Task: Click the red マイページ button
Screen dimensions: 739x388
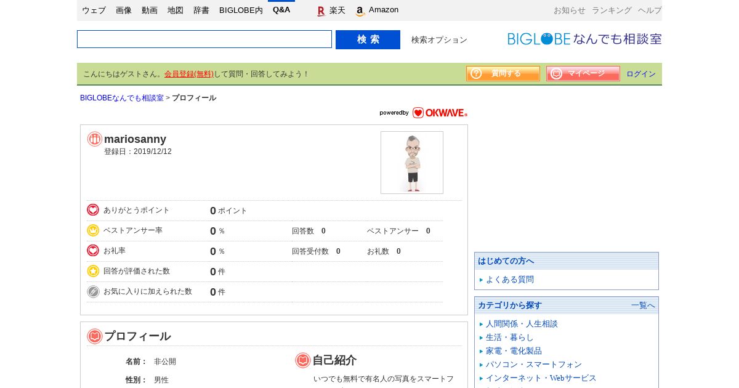Action: pyautogui.click(x=583, y=73)
